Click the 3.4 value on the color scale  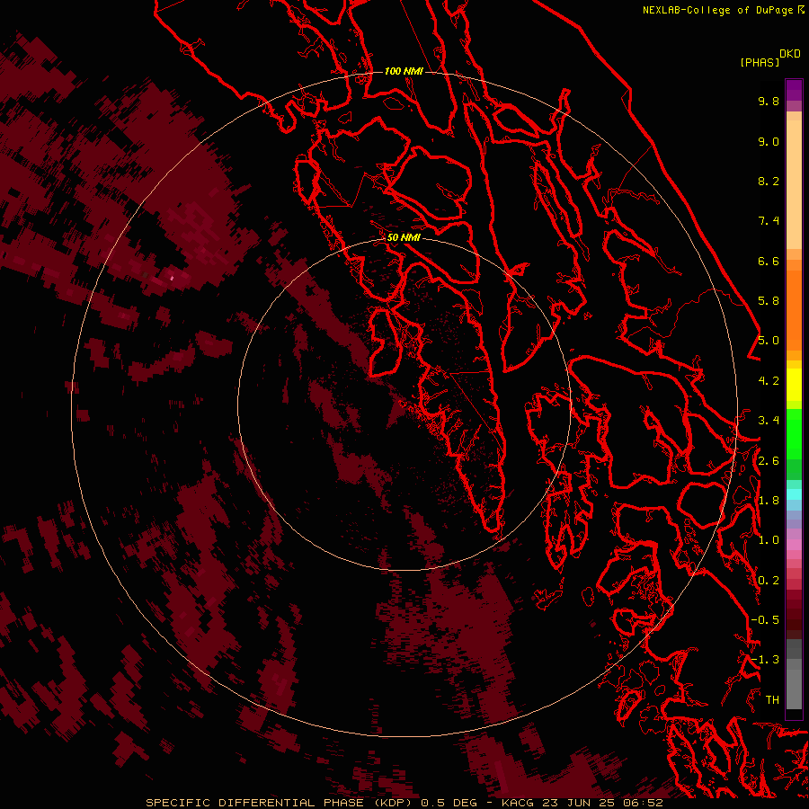tap(769, 421)
